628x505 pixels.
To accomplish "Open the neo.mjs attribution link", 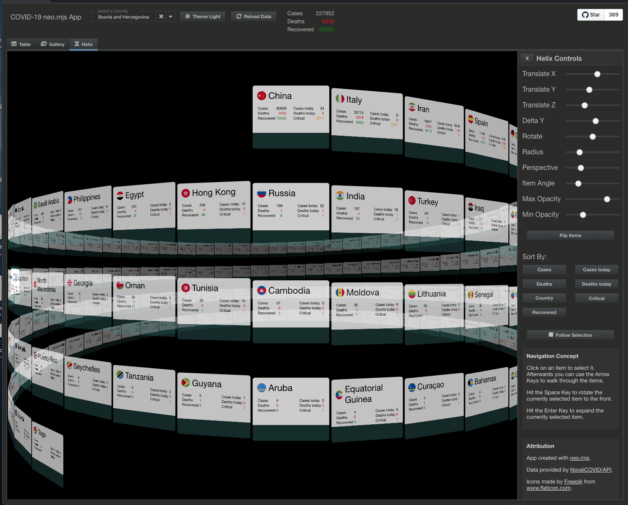I will pyautogui.click(x=579, y=458).
